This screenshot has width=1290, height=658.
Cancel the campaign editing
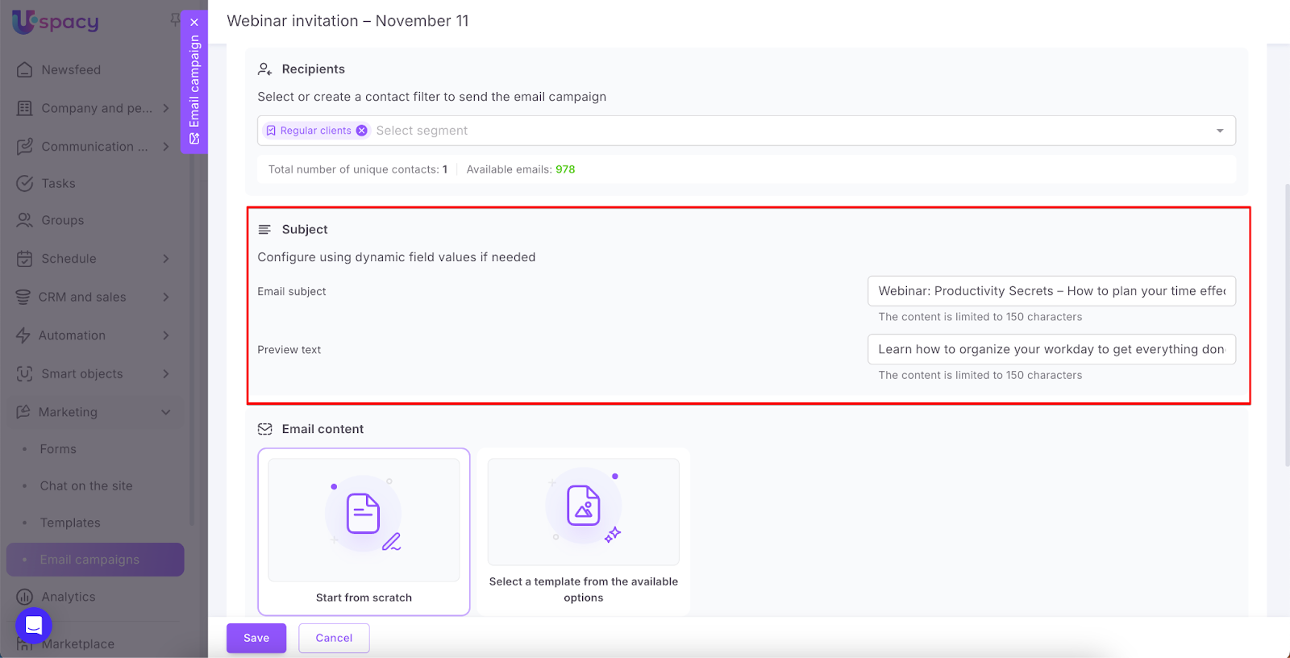334,638
